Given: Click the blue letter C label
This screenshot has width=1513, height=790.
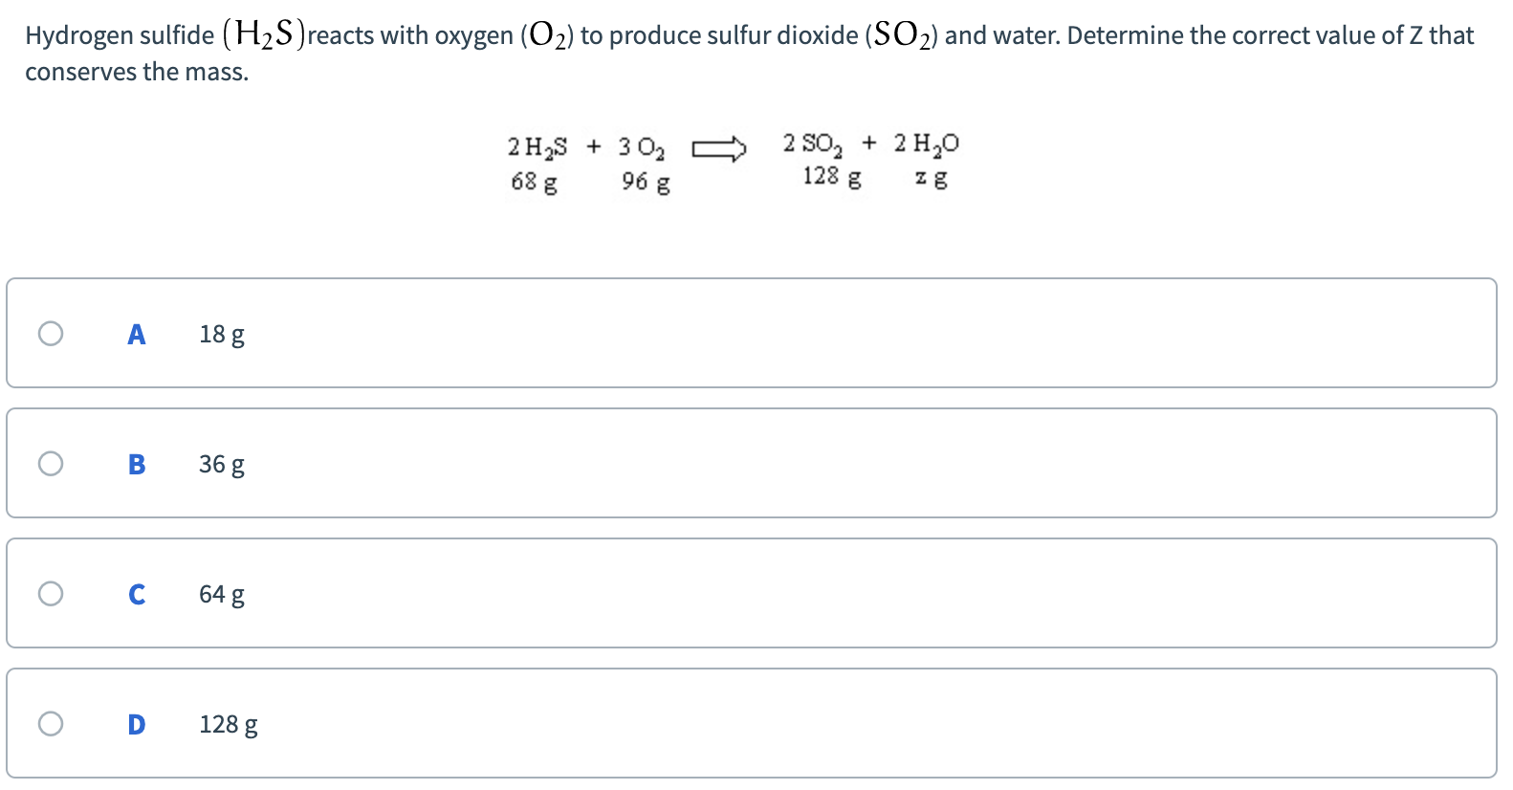Looking at the screenshot, I should pos(136,593).
